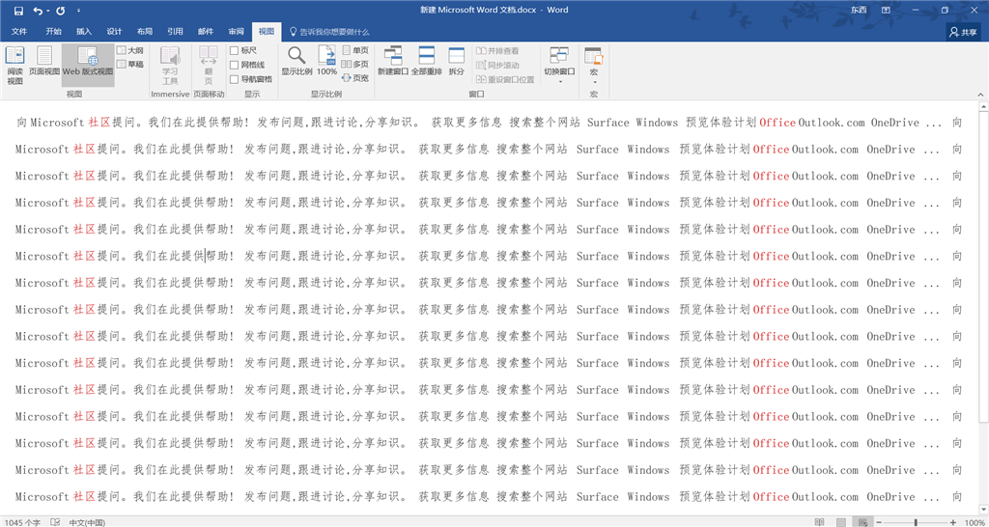Split the window with 拆分

(456, 64)
